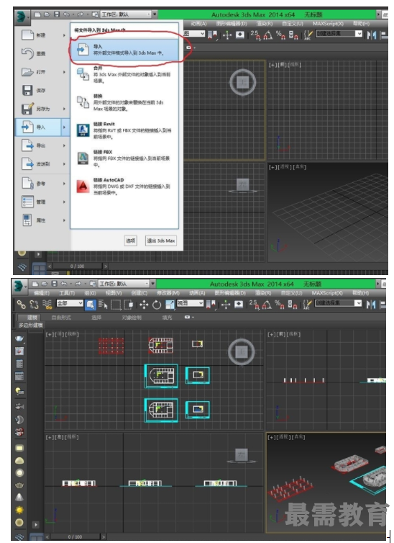Select the Scale tool in lower toolbar
Viewport: 394px width, 543px height.
pyautogui.click(x=170, y=305)
